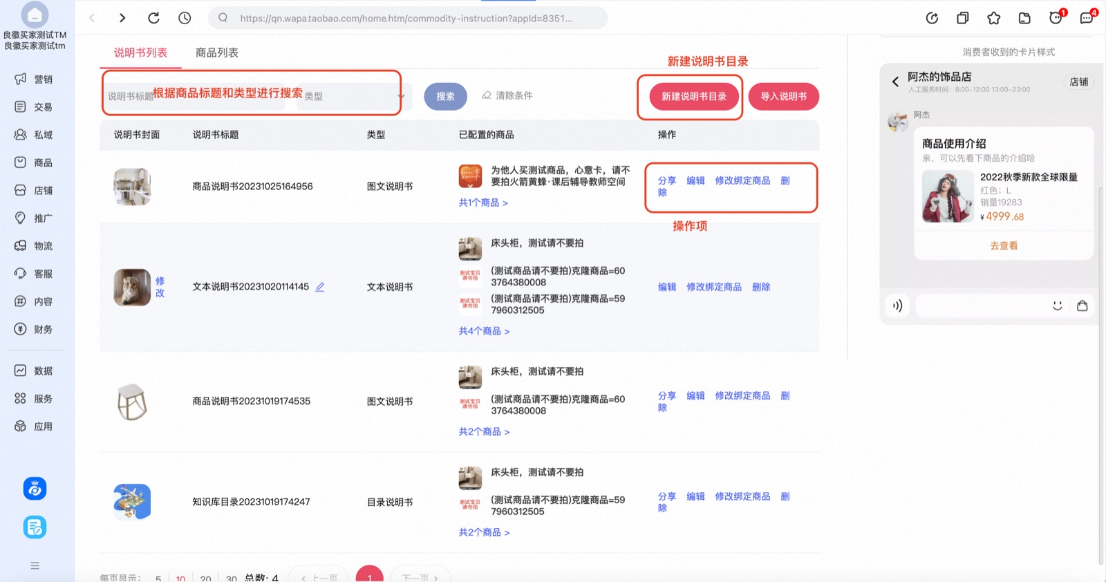This screenshot has width=1106, height=582.
Task: Open the history clock icon
Action: point(185,18)
